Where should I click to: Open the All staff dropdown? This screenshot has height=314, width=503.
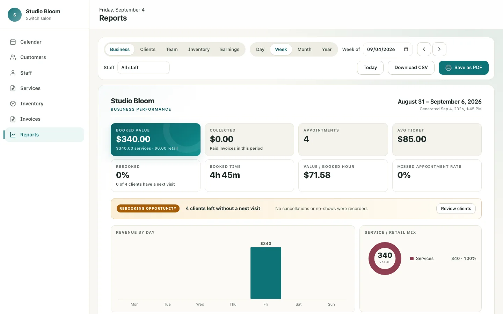coord(144,68)
